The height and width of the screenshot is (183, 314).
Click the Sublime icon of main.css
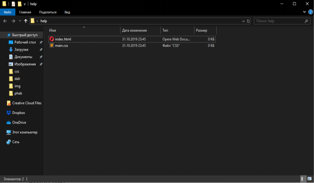coord(52,45)
